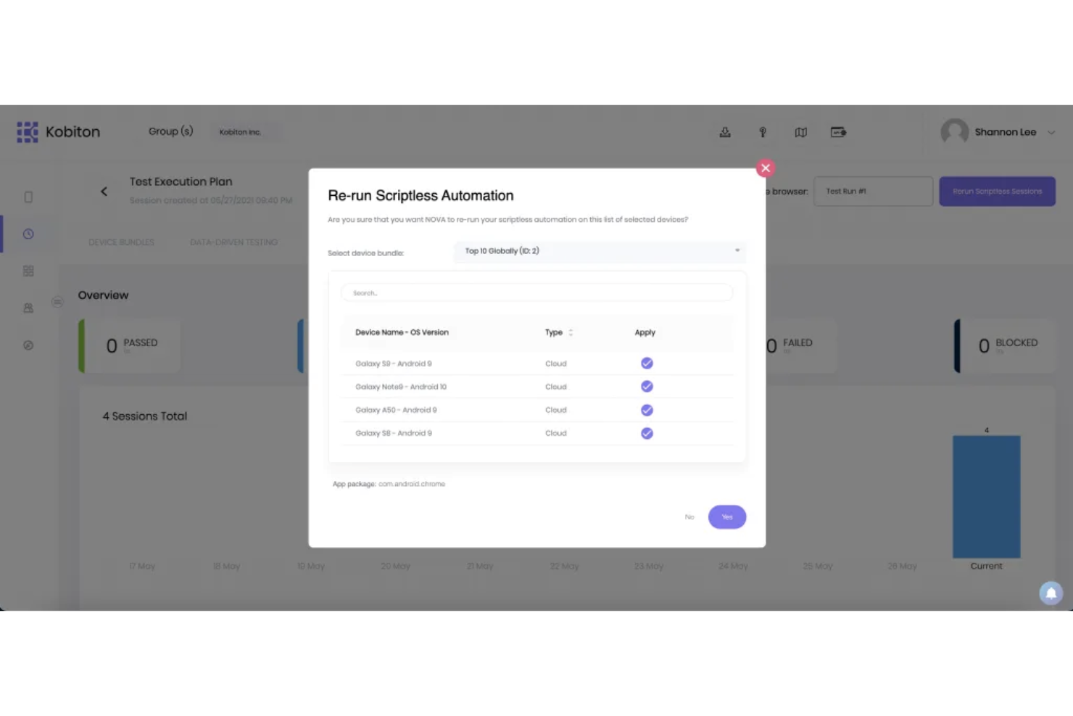Click the Apply column header

[x=645, y=332]
